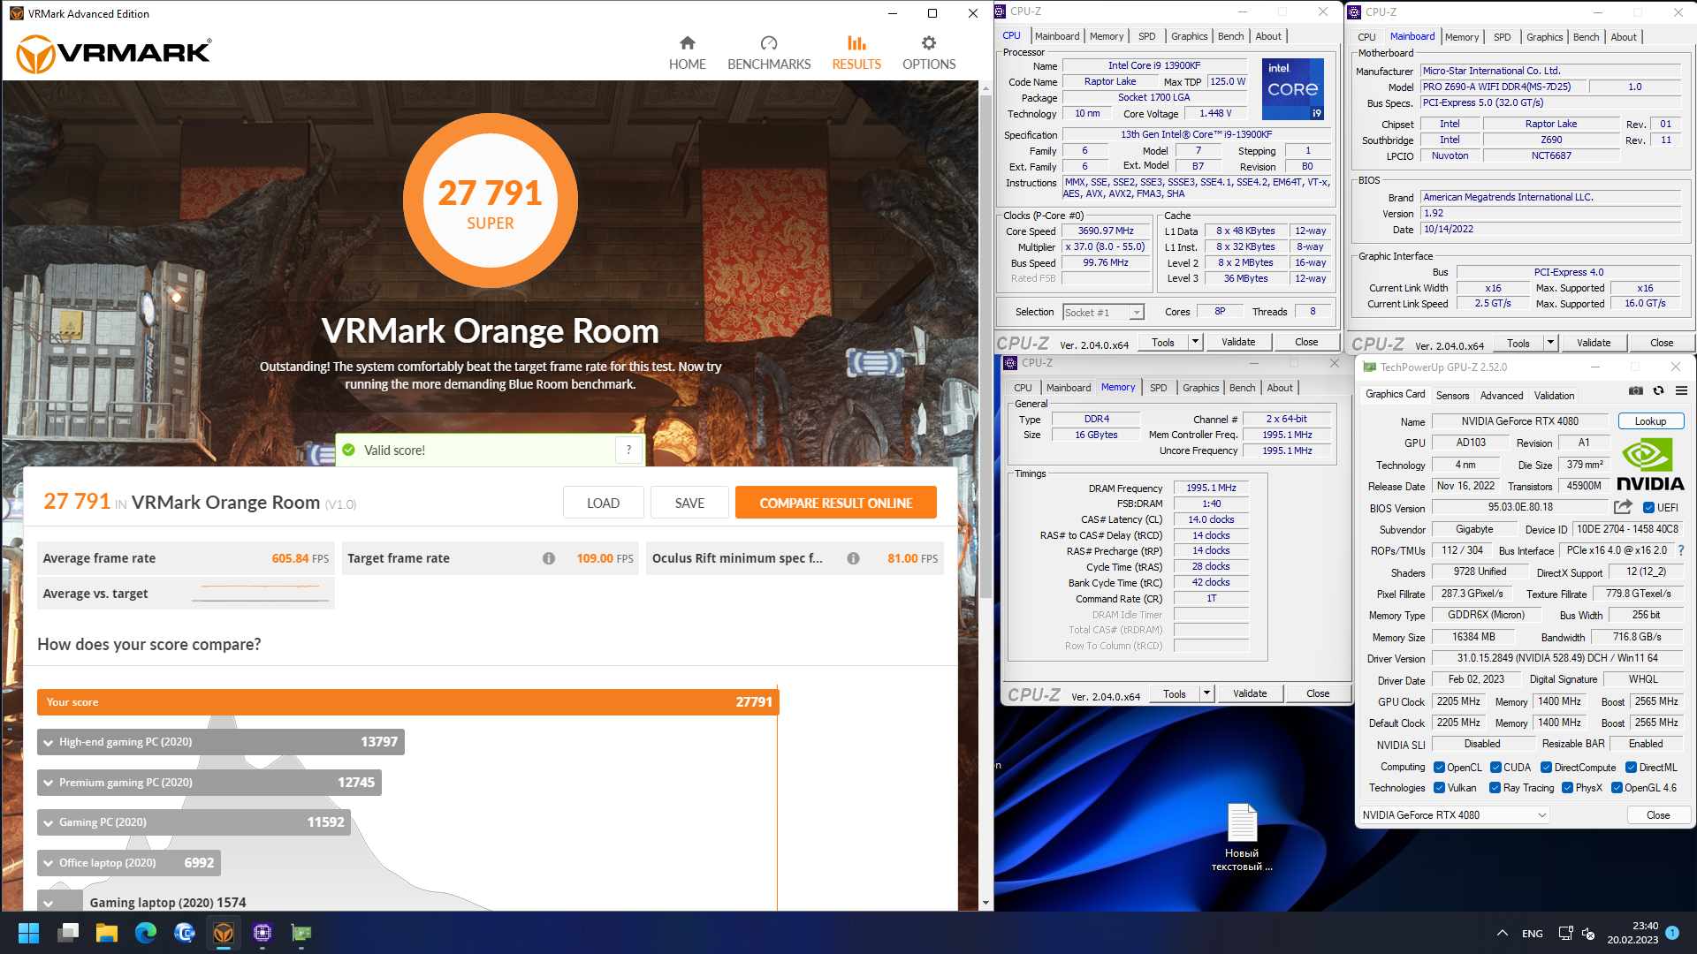Click the GPU-Z refresh icon
The image size is (1697, 954).
click(1658, 390)
